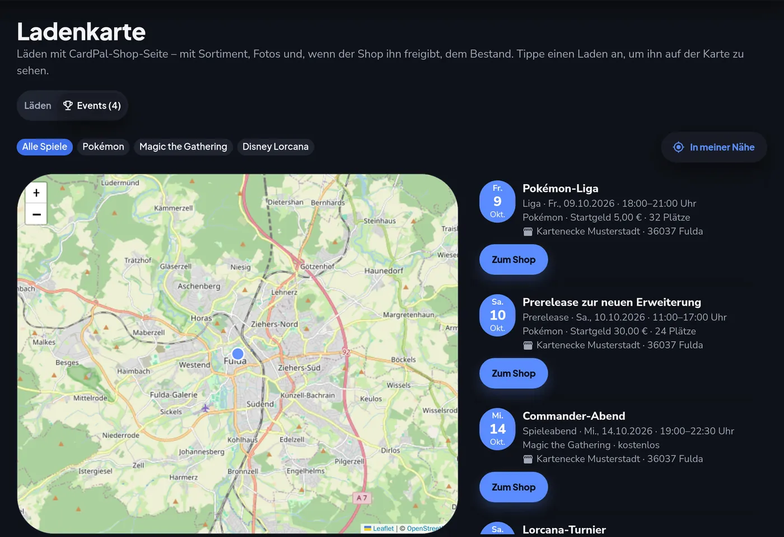This screenshot has height=537, width=784.
Task: Click Pokémon · Startgeld 5,00 € line
Action: point(606,217)
